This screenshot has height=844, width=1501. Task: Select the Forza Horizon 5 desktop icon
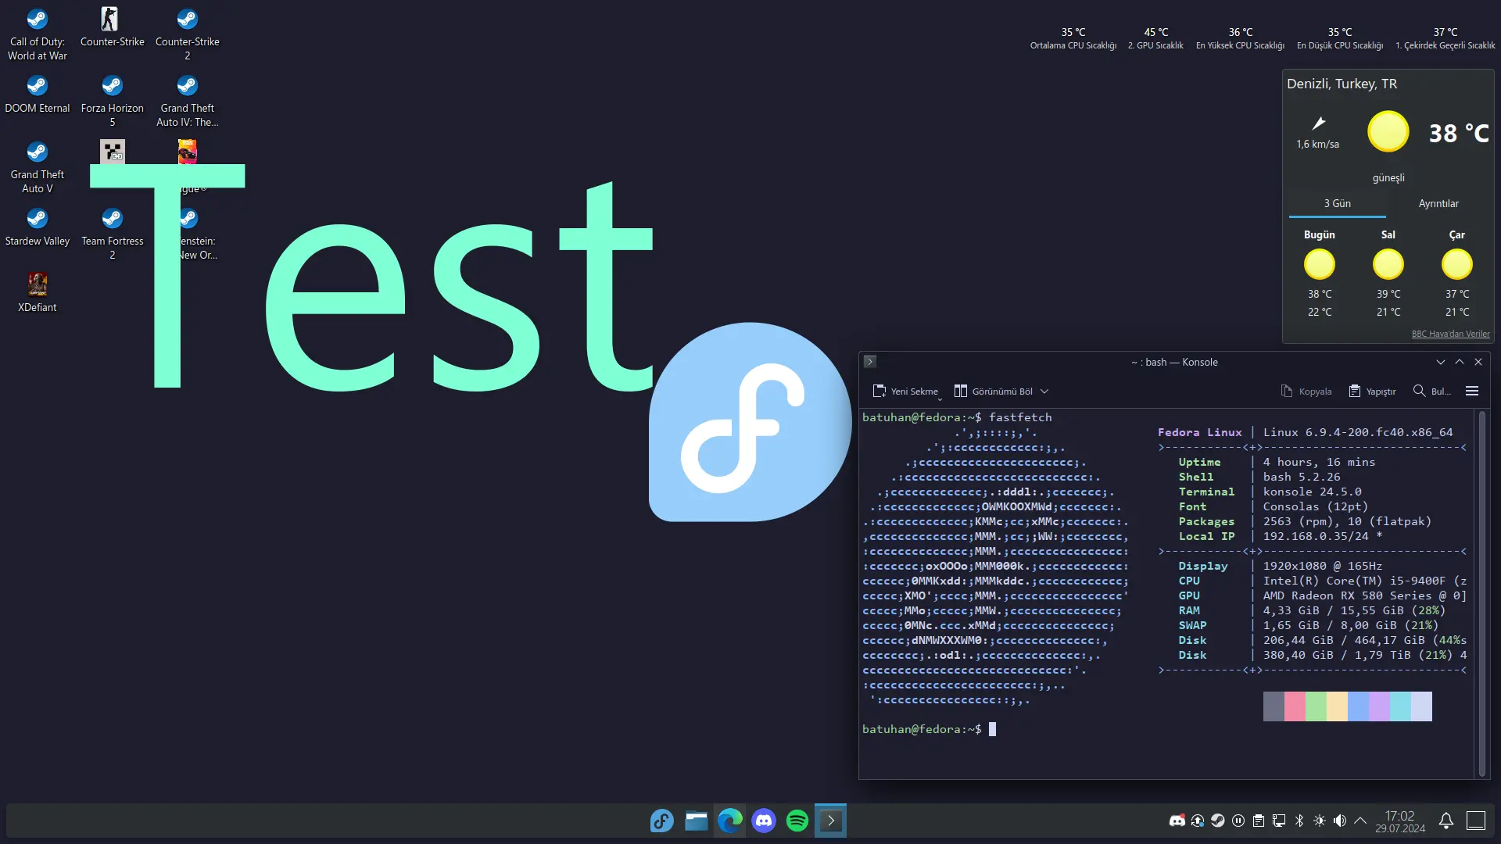(x=113, y=101)
